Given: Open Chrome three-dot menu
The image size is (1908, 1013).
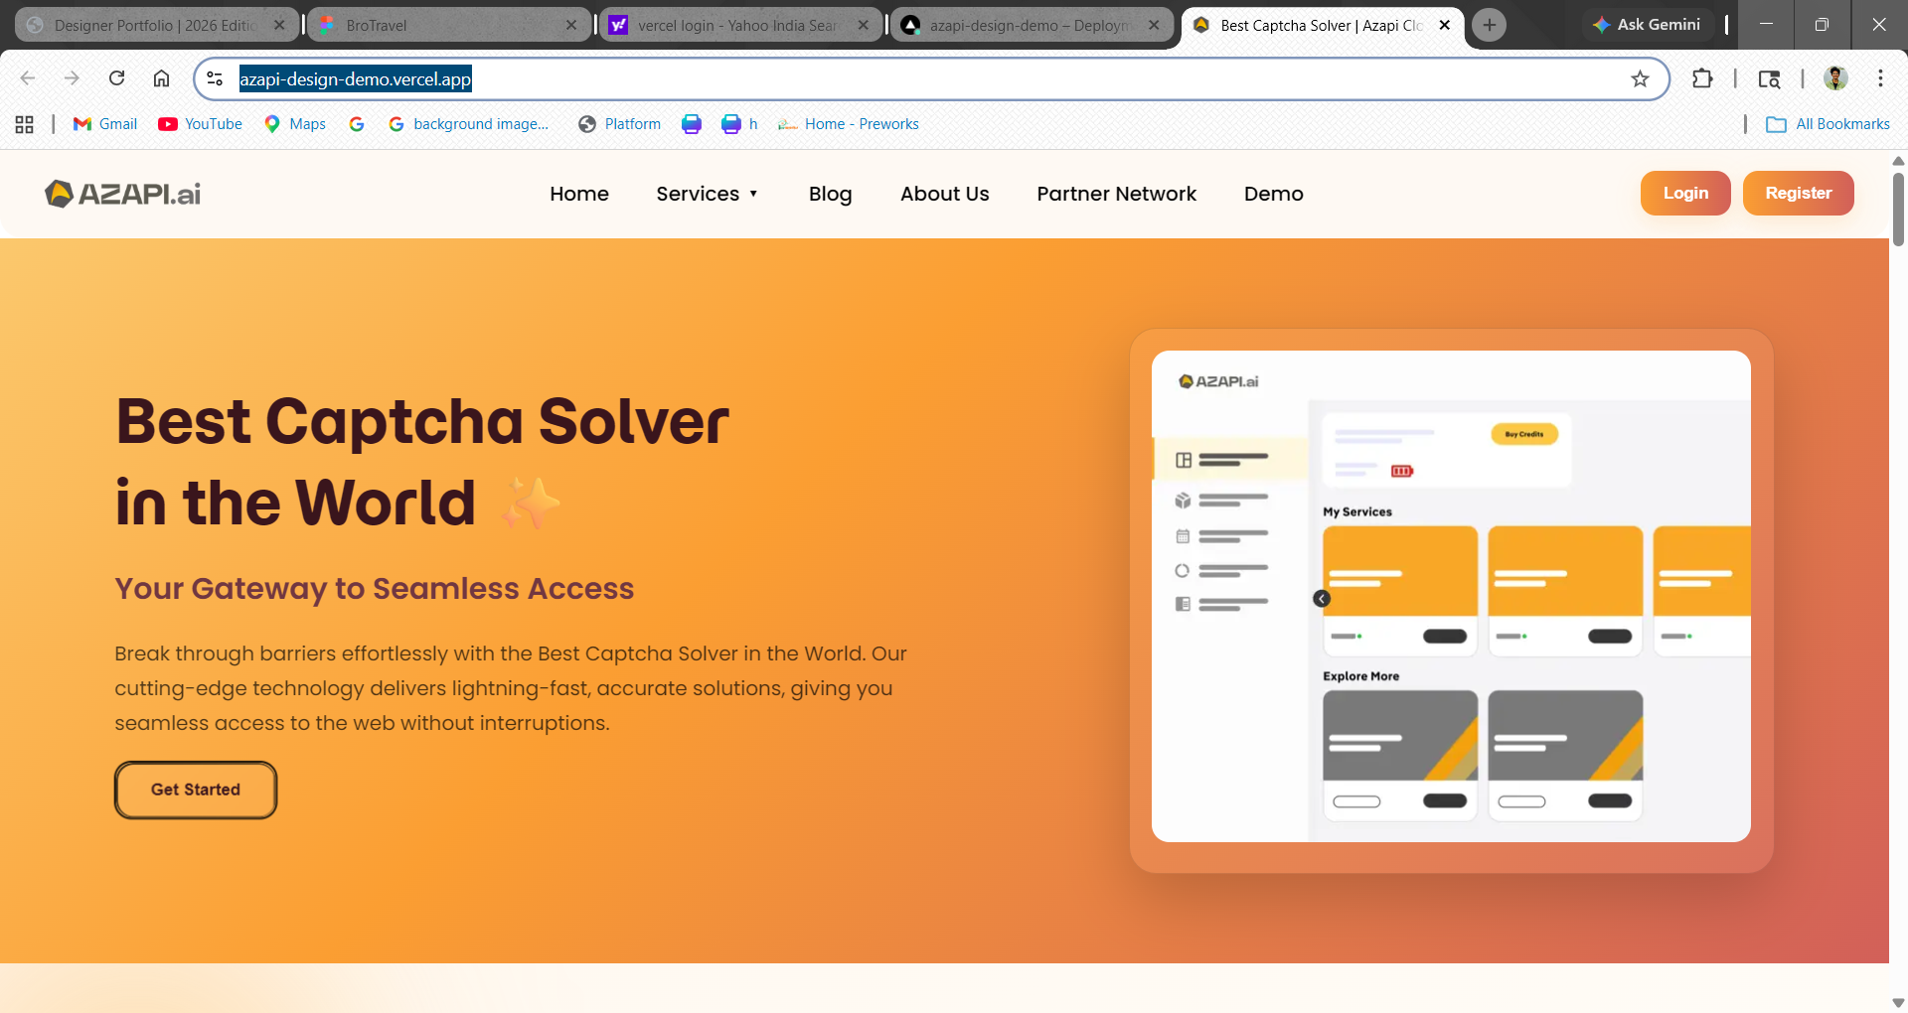Looking at the screenshot, I should click(x=1880, y=78).
